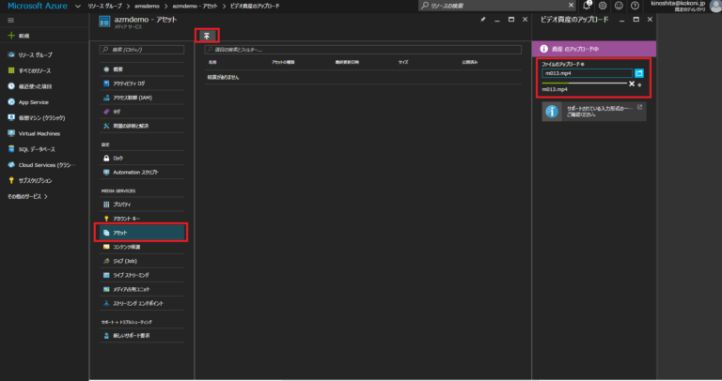Open アクセス制御 (IAM) menu item
722x381 pixels.
142,98
